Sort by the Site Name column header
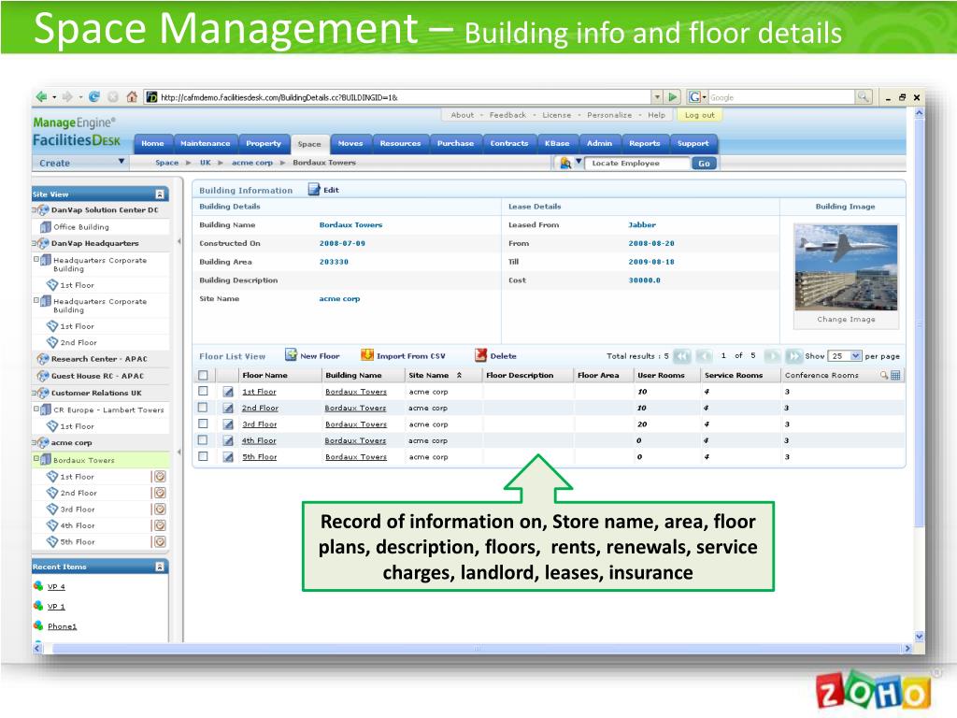Screen dimensions: 957x718 tap(429, 375)
